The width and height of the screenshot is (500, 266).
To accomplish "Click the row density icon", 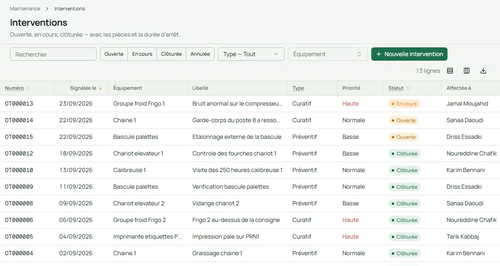I will pos(450,71).
